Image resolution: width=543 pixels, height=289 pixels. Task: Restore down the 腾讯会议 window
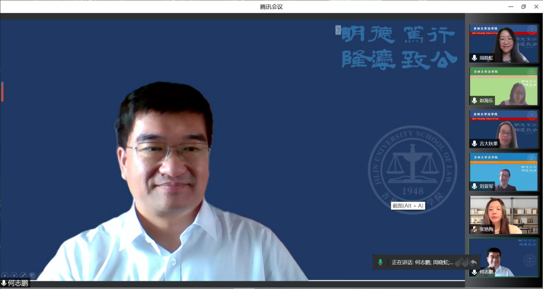[523, 6]
